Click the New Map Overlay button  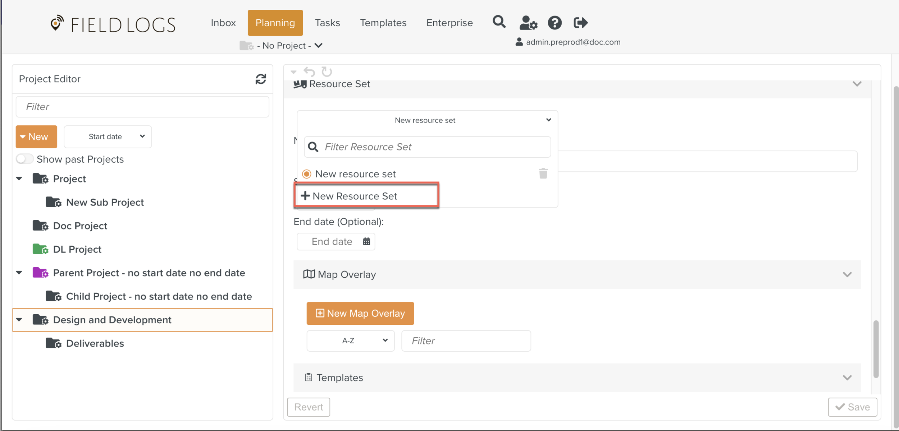[360, 313]
